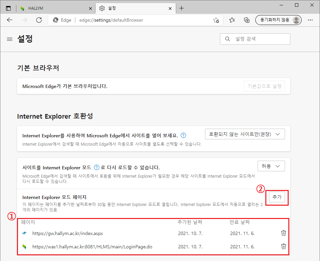This screenshot has width=320, height=261.
Task: Open the Favorites list icon
Action: point(232,20)
